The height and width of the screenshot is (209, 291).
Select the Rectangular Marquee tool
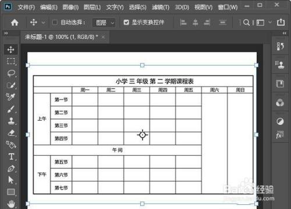click(x=11, y=62)
